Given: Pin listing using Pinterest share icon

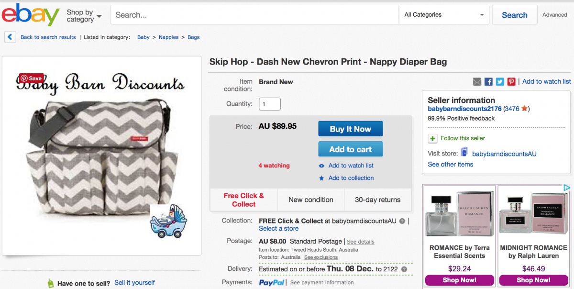Looking at the screenshot, I should click(x=511, y=82).
